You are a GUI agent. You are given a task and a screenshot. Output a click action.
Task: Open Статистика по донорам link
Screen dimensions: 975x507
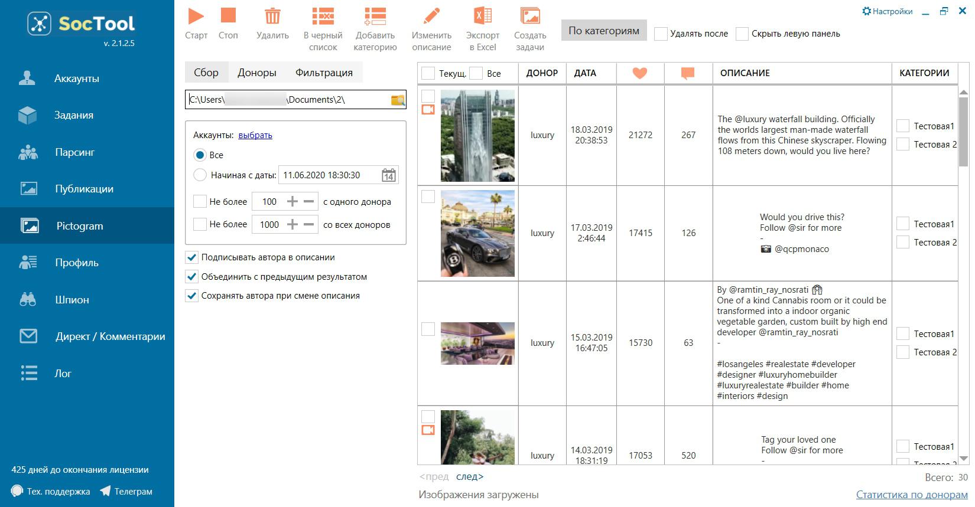pyautogui.click(x=912, y=495)
